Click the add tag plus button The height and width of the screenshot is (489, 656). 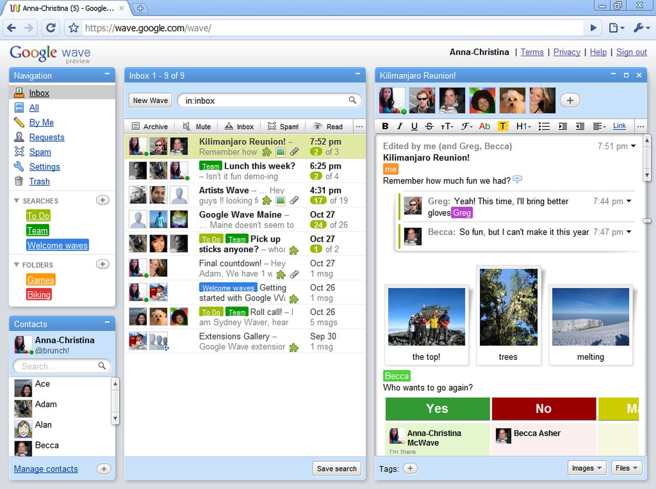(x=410, y=468)
